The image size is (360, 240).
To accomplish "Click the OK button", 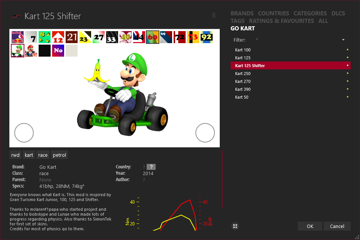I will click(x=310, y=226).
